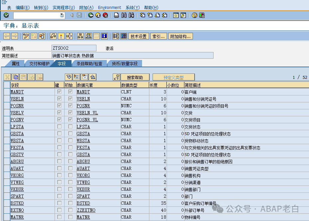Open the command field history dropdown
This screenshot has height=221, width=309.
point(62,15)
